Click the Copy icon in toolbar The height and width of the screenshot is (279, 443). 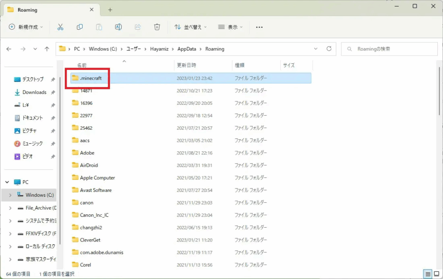pos(80,27)
